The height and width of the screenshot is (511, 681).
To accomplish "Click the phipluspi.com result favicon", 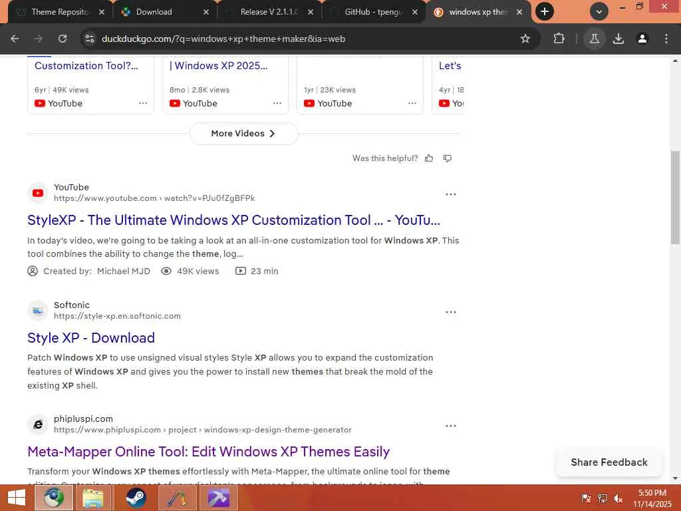I will (x=38, y=425).
